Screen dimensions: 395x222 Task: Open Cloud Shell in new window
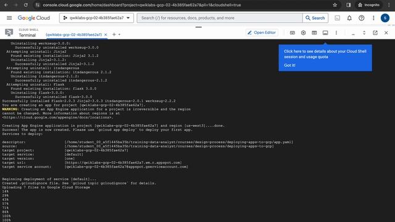[x=375, y=33]
